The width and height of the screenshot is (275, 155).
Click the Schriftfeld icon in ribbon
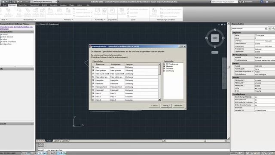[x=122, y=12]
